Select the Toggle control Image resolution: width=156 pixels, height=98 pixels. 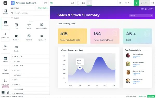tap(16, 49)
